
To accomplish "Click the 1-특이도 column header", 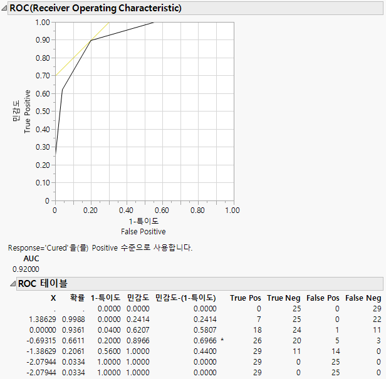I will point(106,298).
